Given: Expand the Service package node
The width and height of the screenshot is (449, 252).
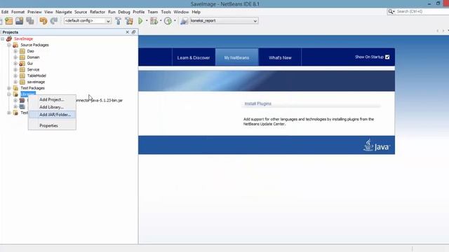Looking at the screenshot, I should pos(15,70).
